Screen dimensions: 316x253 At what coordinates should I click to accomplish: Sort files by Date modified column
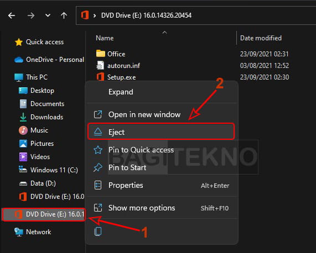[x=261, y=38]
